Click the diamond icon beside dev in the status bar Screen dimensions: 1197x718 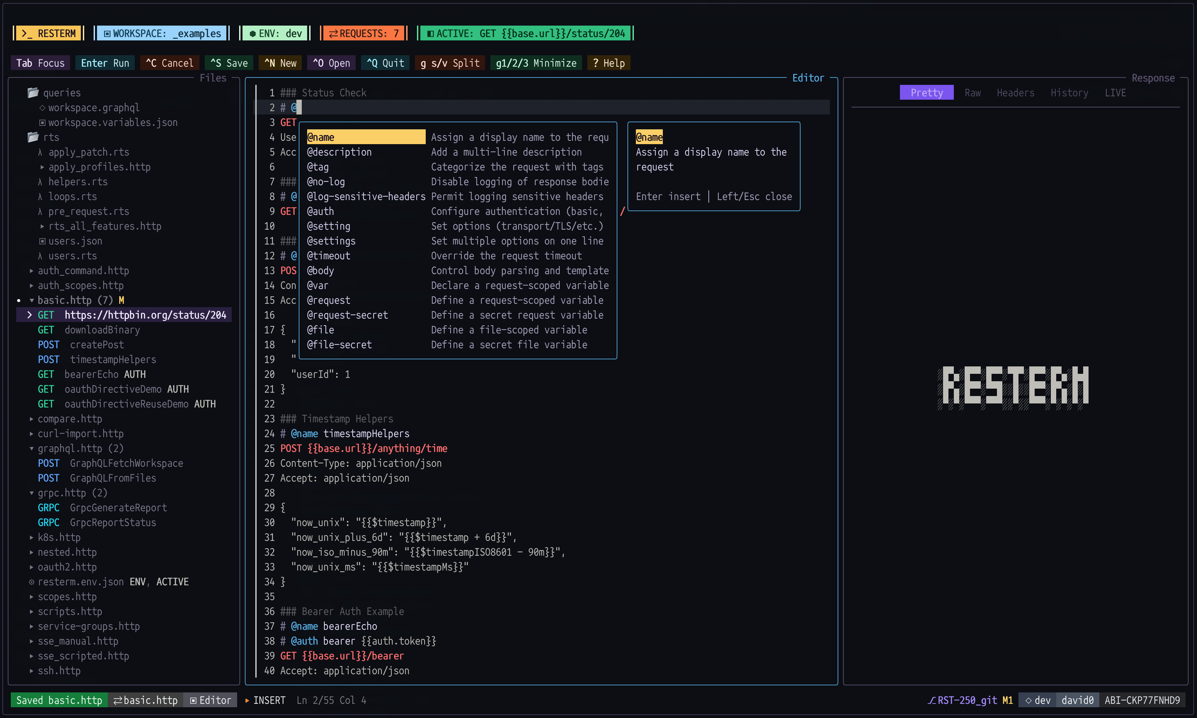tap(1029, 700)
